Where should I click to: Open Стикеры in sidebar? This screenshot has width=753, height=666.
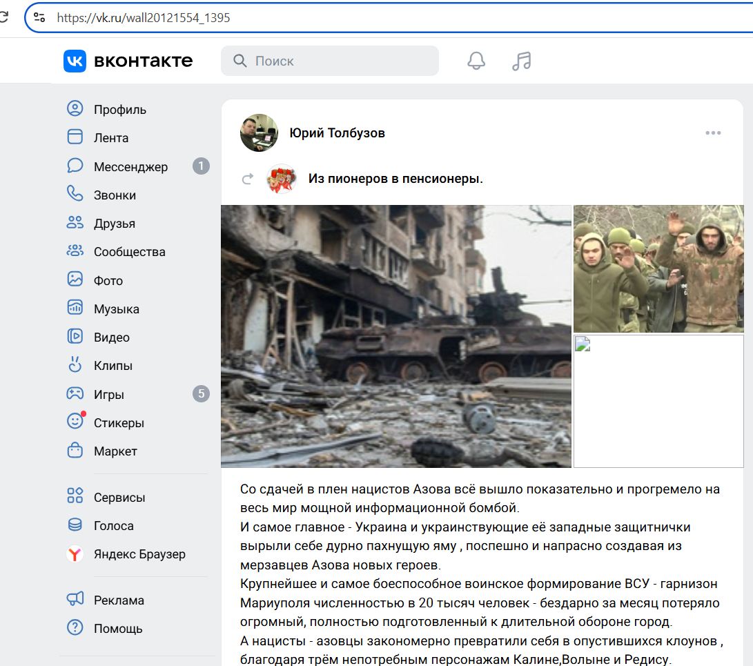(x=119, y=423)
